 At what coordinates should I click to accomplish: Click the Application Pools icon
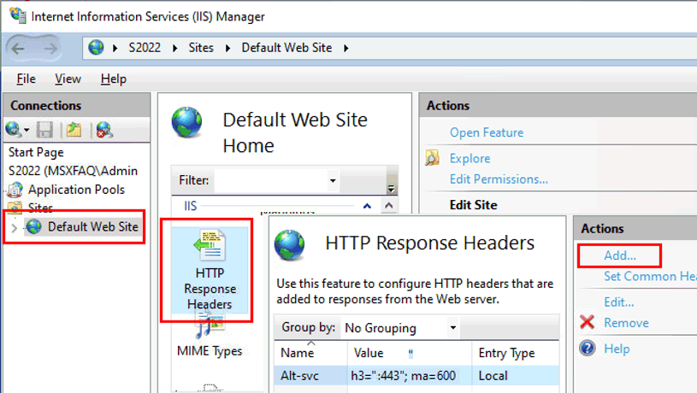[x=15, y=190]
